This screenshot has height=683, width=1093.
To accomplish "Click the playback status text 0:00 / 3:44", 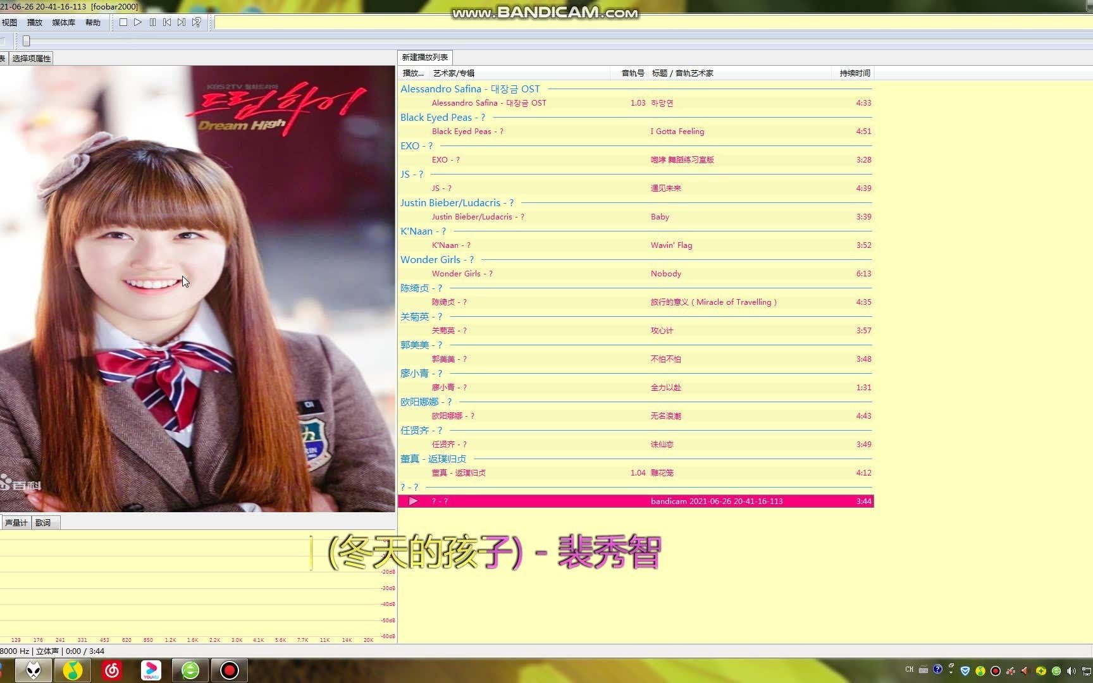I will coord(85,651).
